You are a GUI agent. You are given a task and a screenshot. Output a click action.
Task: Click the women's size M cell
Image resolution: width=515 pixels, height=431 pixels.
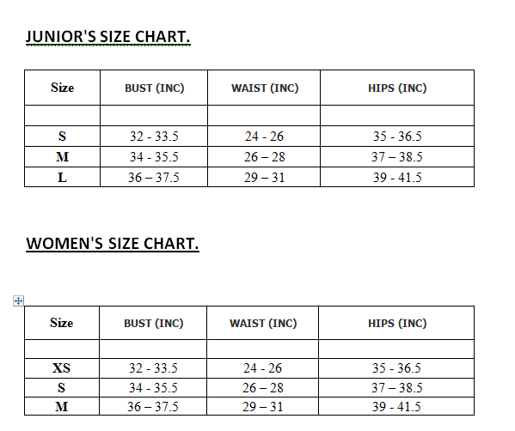click(x=62, y=407)
